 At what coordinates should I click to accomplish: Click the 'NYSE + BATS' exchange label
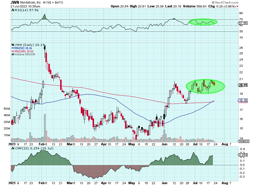pos(53,2)
